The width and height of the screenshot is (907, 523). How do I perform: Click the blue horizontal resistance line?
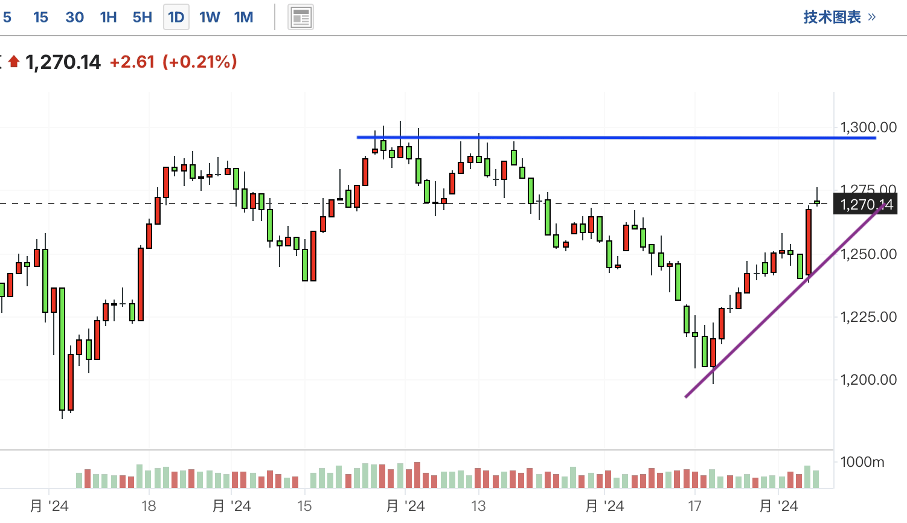(616, 138)
